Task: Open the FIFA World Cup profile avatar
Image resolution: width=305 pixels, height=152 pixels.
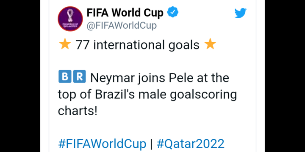Action: pos(70,19)
